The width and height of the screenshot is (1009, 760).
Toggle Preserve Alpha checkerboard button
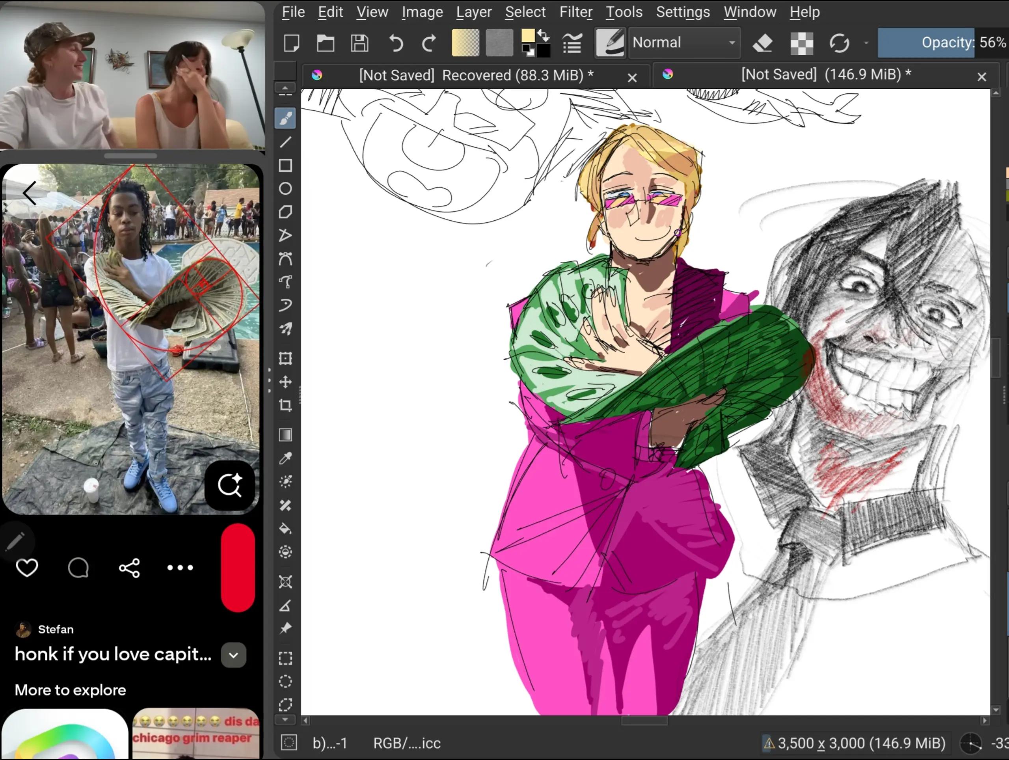(x=802, y=43)
